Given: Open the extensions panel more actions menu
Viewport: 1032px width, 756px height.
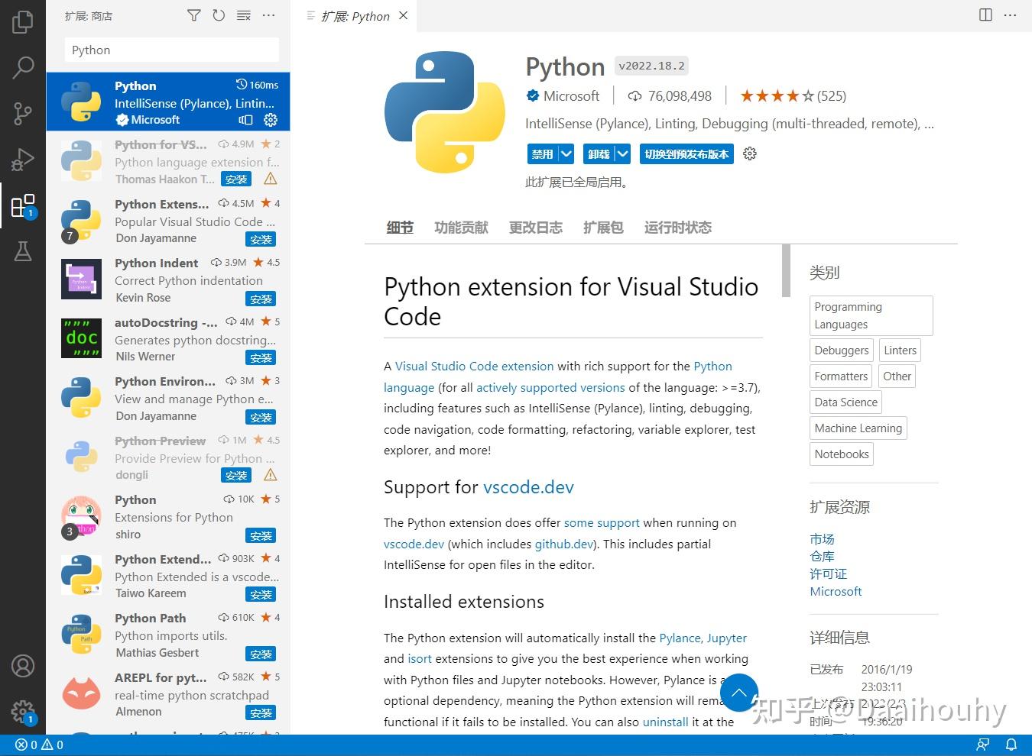Looking at the screenshot, I should [x=268, y=15].
